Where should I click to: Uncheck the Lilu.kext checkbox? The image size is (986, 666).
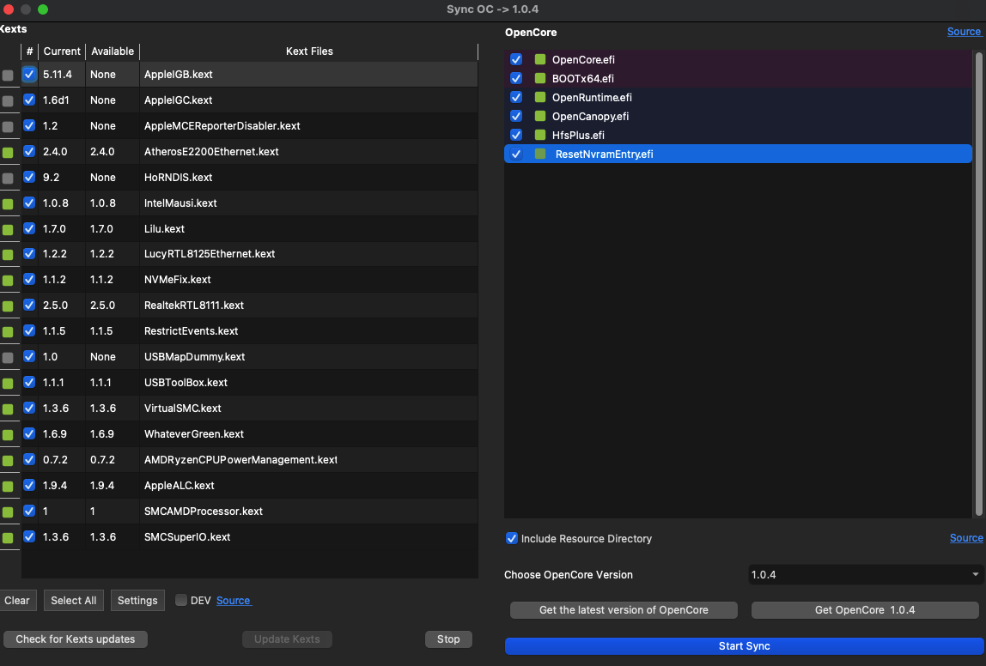pyautogui.click(x=29, y=228)
